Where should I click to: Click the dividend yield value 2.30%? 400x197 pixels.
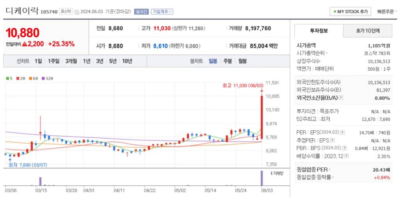coord(384,156)
